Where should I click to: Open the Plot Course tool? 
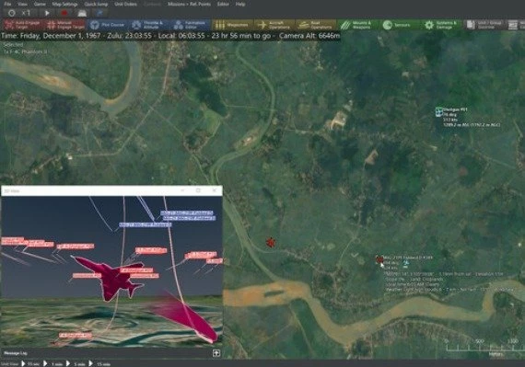click(108, 25)
